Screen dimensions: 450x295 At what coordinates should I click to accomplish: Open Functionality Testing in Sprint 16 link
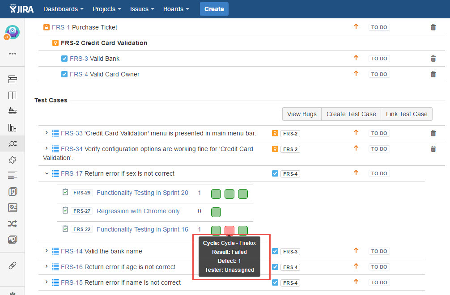pyautogui.click(x=142, y=229)
